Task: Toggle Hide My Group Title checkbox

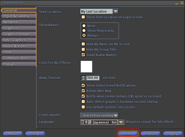Action: tap(83, 49)
